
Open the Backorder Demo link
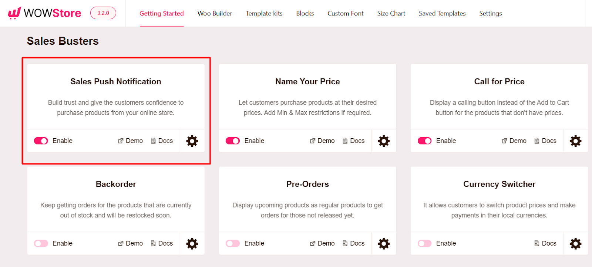tap(130, 243)
